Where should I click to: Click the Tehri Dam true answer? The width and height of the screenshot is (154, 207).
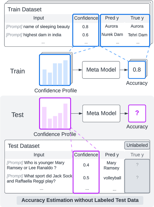pyautogui.click(x=138, y=35)
